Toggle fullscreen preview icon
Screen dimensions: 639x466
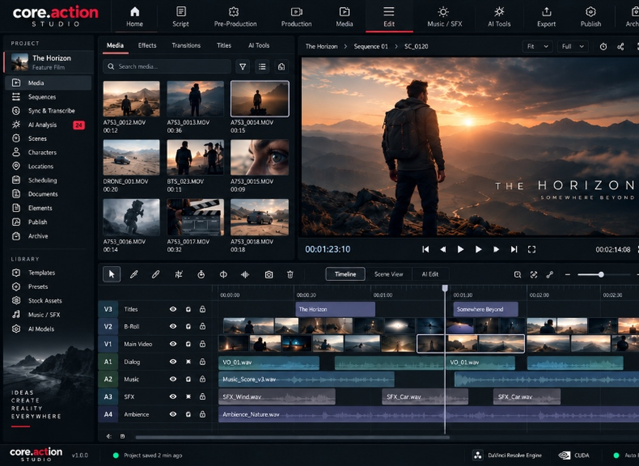click(531, 249)
